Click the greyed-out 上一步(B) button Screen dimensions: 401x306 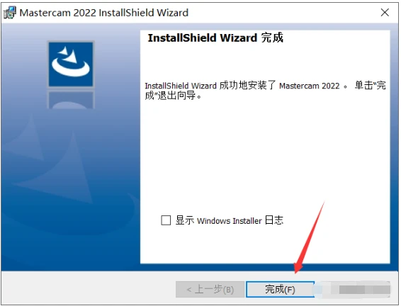[x=210, y=290]
